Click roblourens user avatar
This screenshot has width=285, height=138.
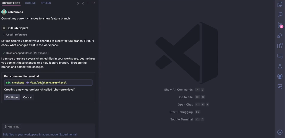click(x=4, y=12)
